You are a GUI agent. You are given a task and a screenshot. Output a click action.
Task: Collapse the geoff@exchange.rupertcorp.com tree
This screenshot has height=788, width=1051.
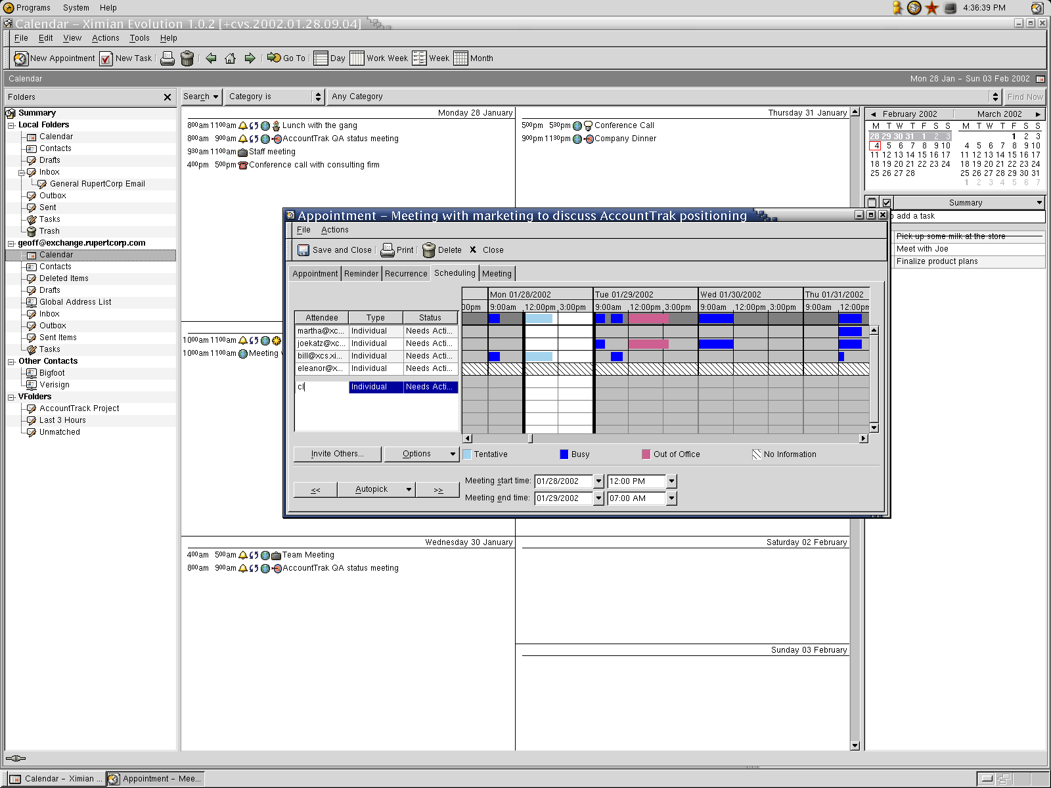coord(11,244)
